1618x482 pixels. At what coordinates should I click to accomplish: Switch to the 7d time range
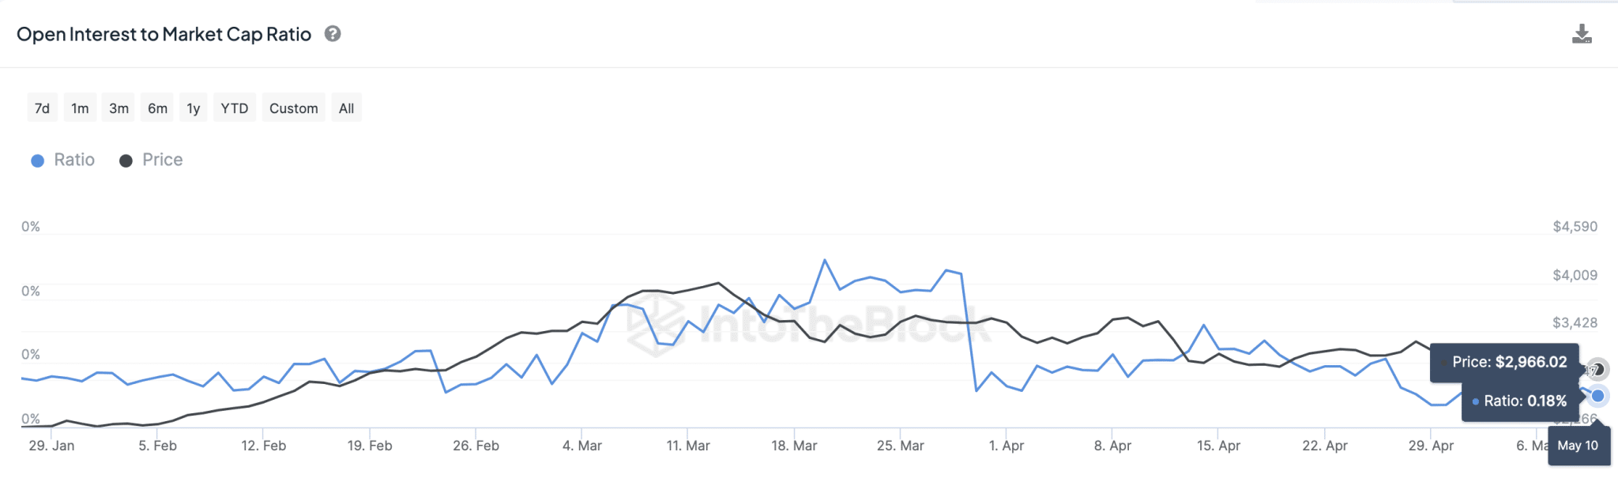click(x=42, y=107)
